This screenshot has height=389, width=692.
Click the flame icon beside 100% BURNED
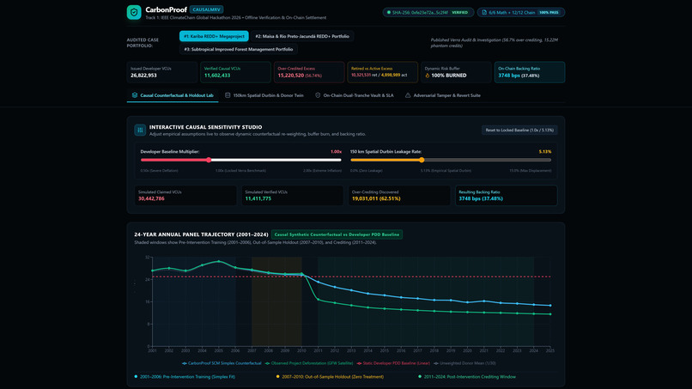click(428, 76)
